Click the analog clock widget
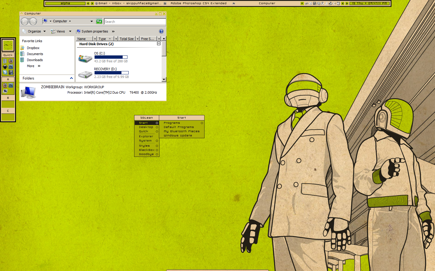This screenshot has width=435, height=271. coord(8,45)
